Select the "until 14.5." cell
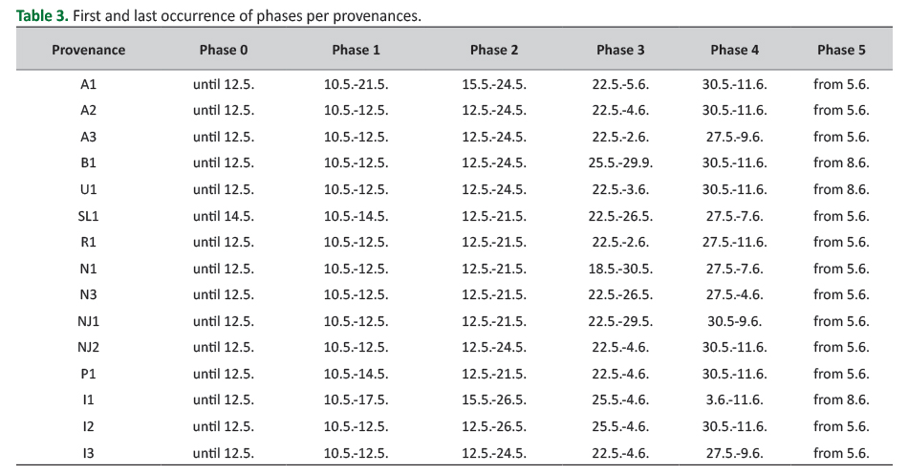Image resolution: width=908 pixels, height=475 pixels. (224, 216)
